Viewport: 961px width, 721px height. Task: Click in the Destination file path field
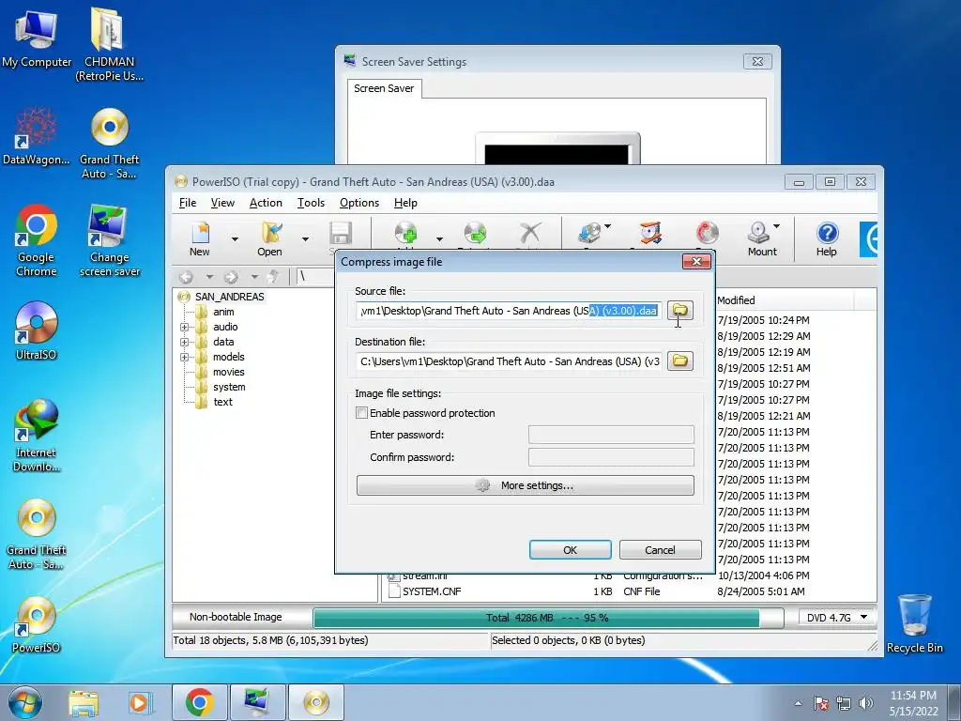pyautogui.click(x=509, y=360)
